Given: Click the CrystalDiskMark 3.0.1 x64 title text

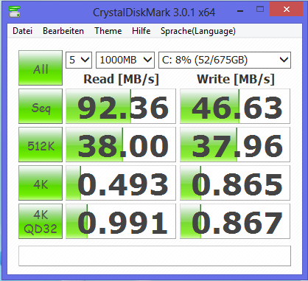Looking at the screenshot, I should [x=154, y=13].
